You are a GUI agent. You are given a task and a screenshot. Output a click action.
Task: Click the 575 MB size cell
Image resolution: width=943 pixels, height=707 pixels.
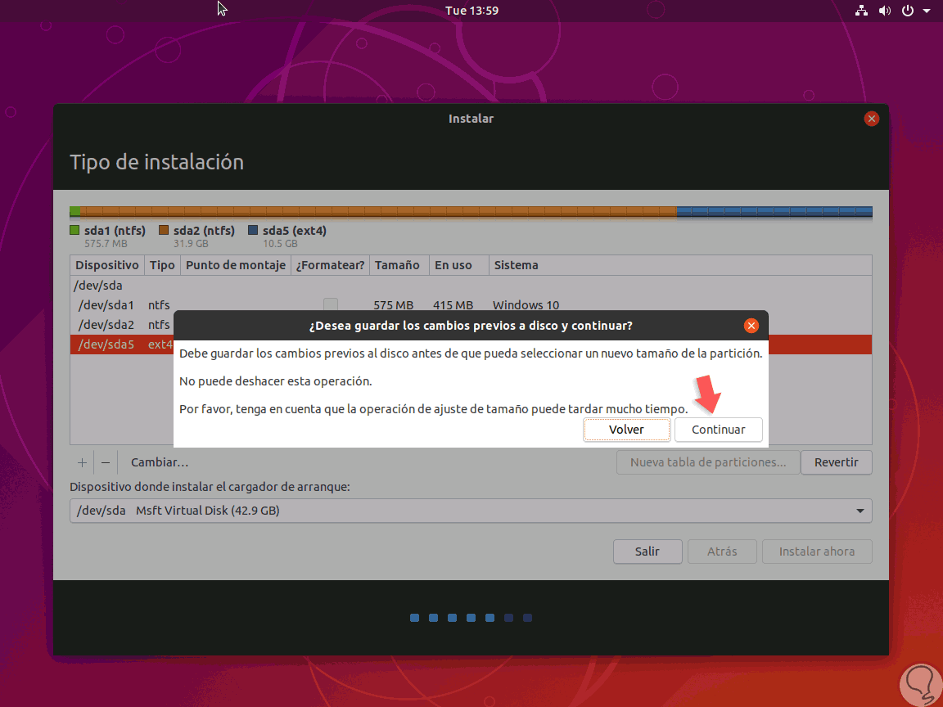[x=393, y=304]
